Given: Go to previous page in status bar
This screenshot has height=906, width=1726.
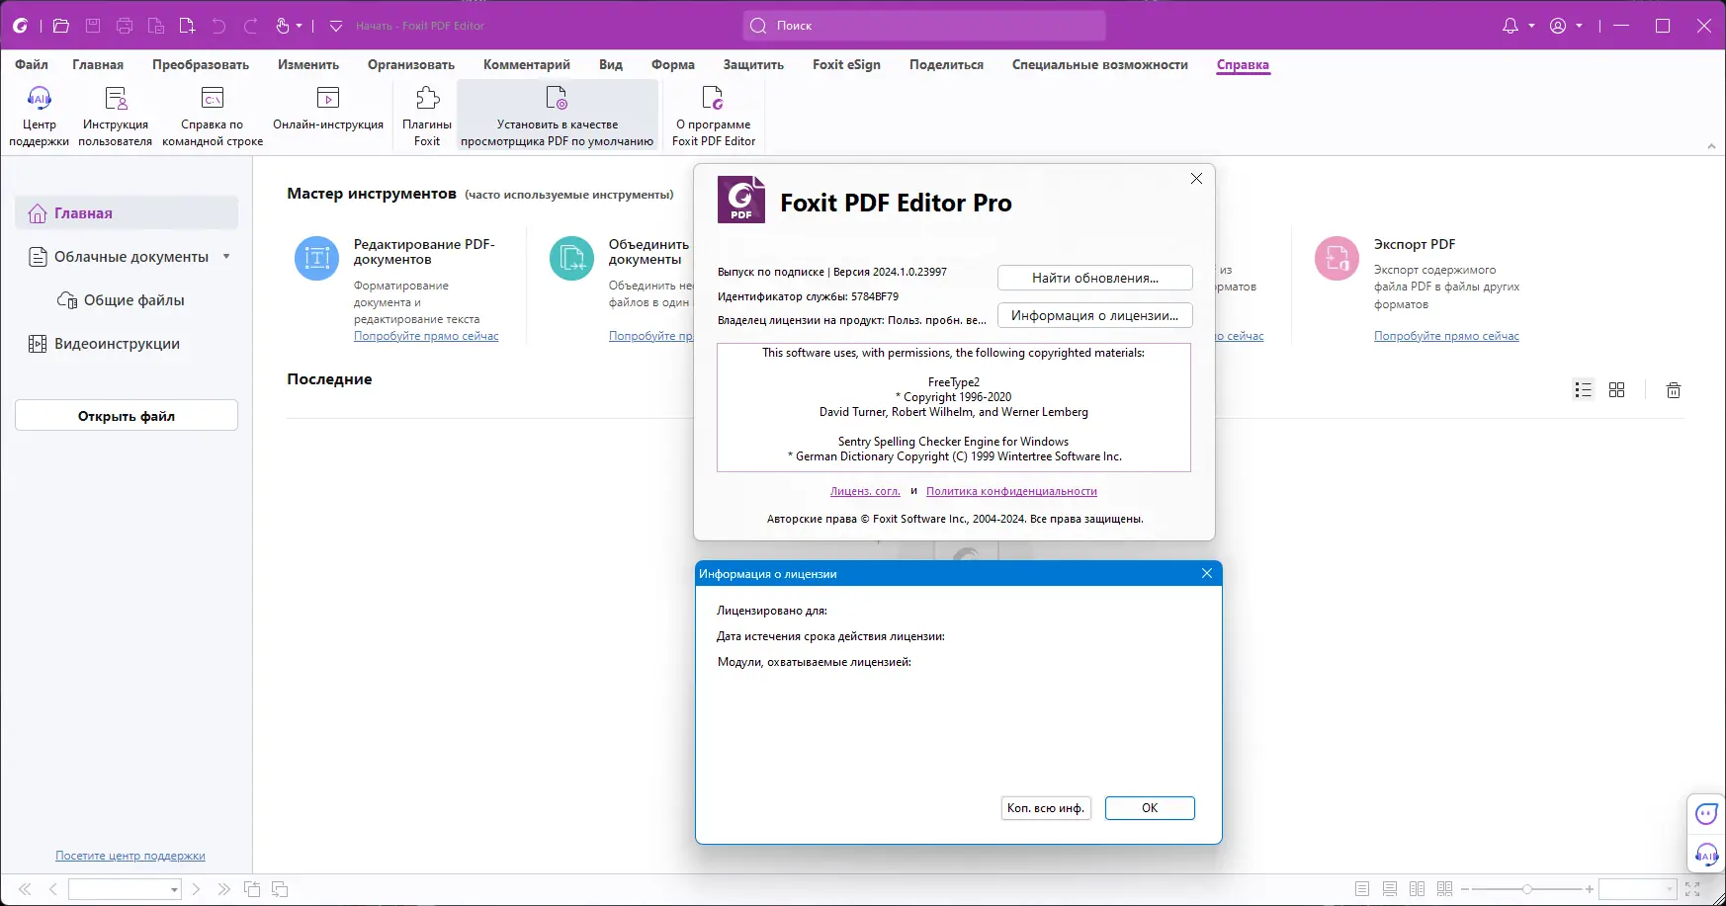Looking at the screenshot, I should (53, 889).
